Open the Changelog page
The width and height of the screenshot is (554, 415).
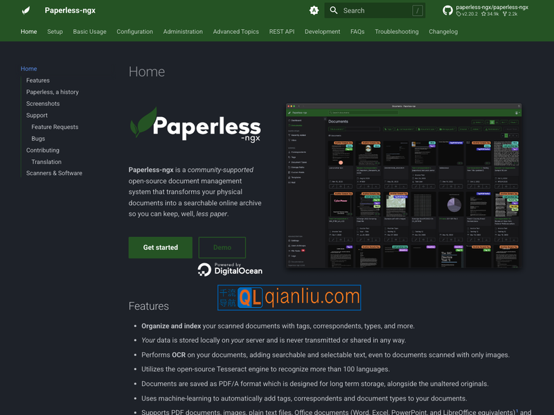point(443,31)
